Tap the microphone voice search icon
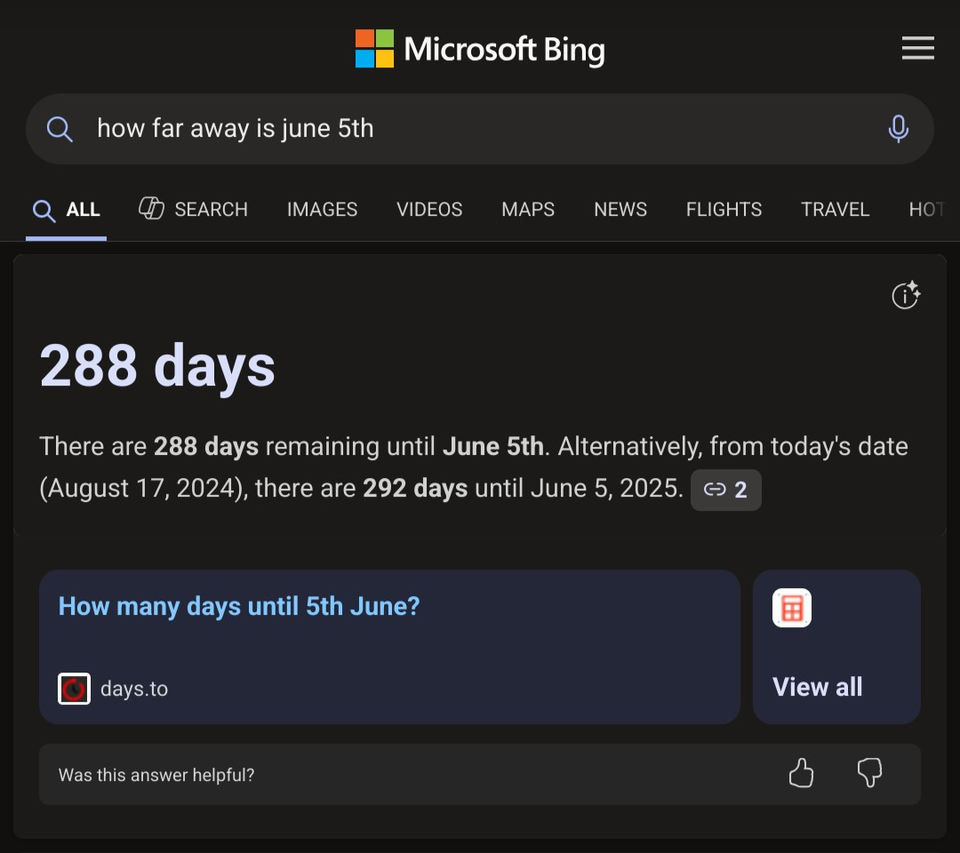 (x=898, y=129)
